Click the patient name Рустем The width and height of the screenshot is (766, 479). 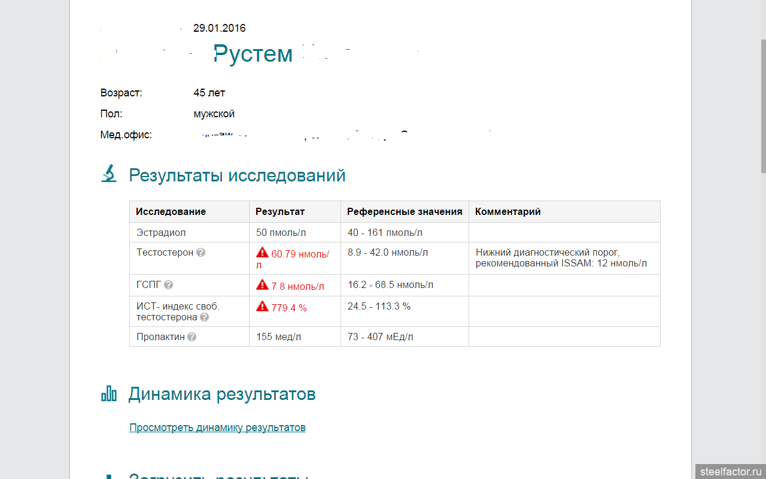pos(253,54)
